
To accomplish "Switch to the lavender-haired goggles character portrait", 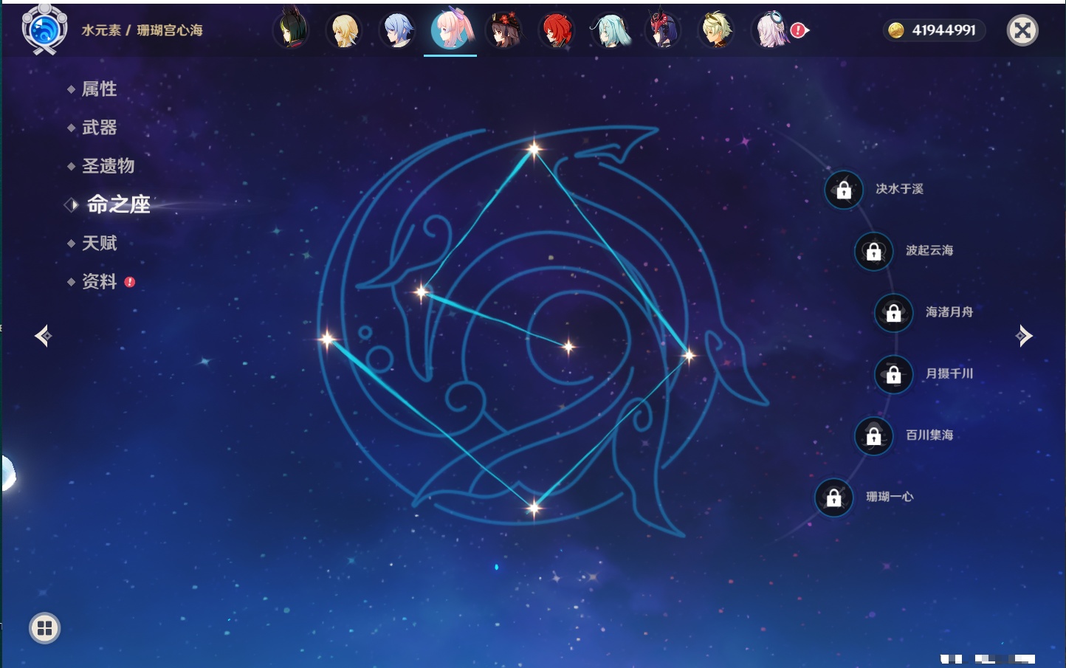I will 769,30.
